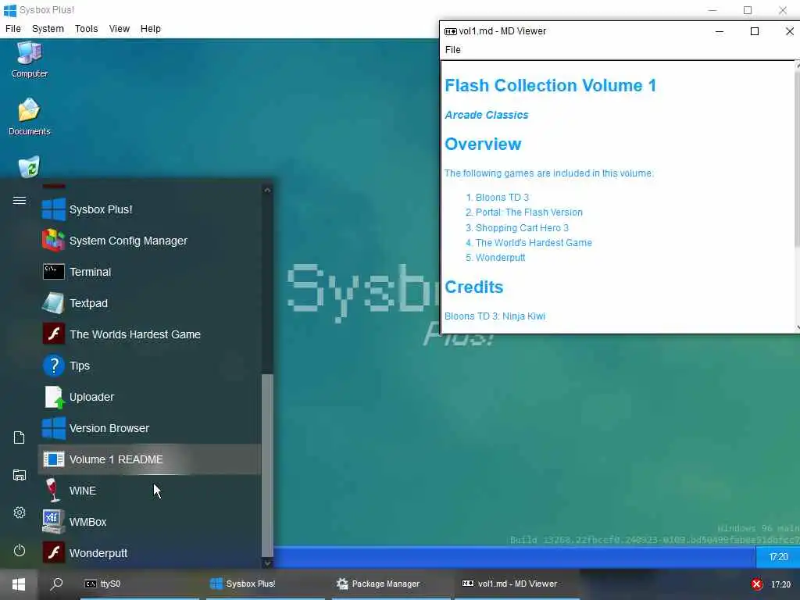
Task: Open the View menu
Action: pos(120,29)
